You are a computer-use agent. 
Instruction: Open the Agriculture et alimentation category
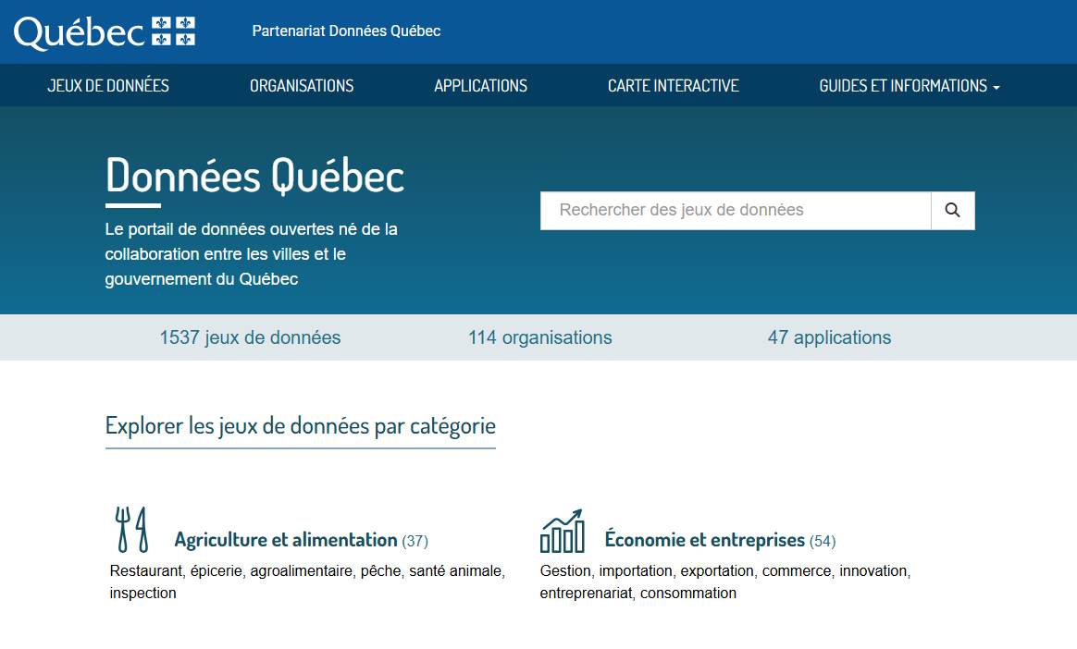(285, 540)
